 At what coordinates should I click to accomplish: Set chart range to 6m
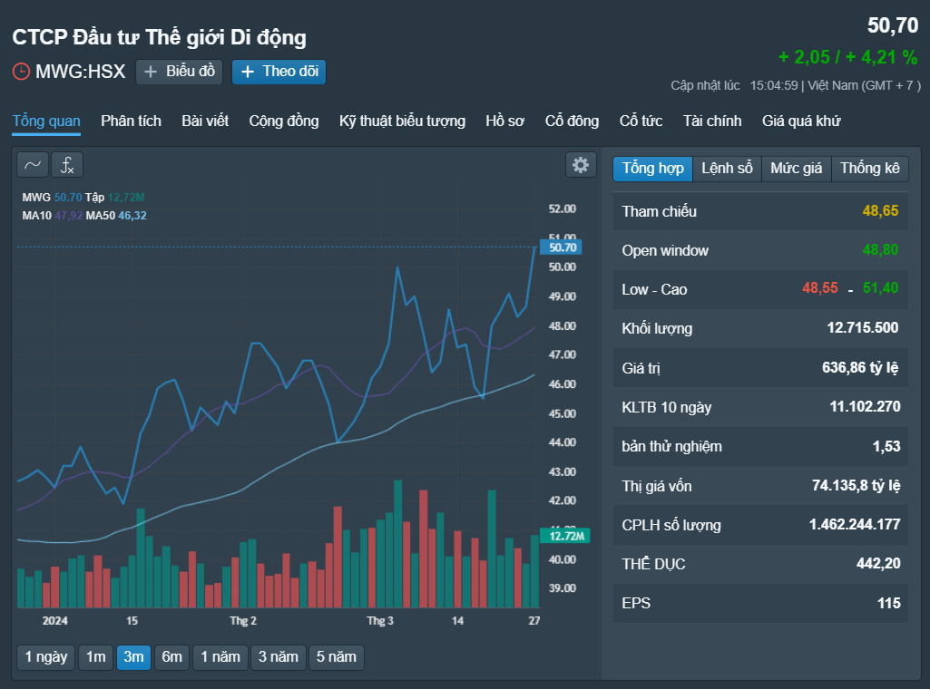click(172, 657)
